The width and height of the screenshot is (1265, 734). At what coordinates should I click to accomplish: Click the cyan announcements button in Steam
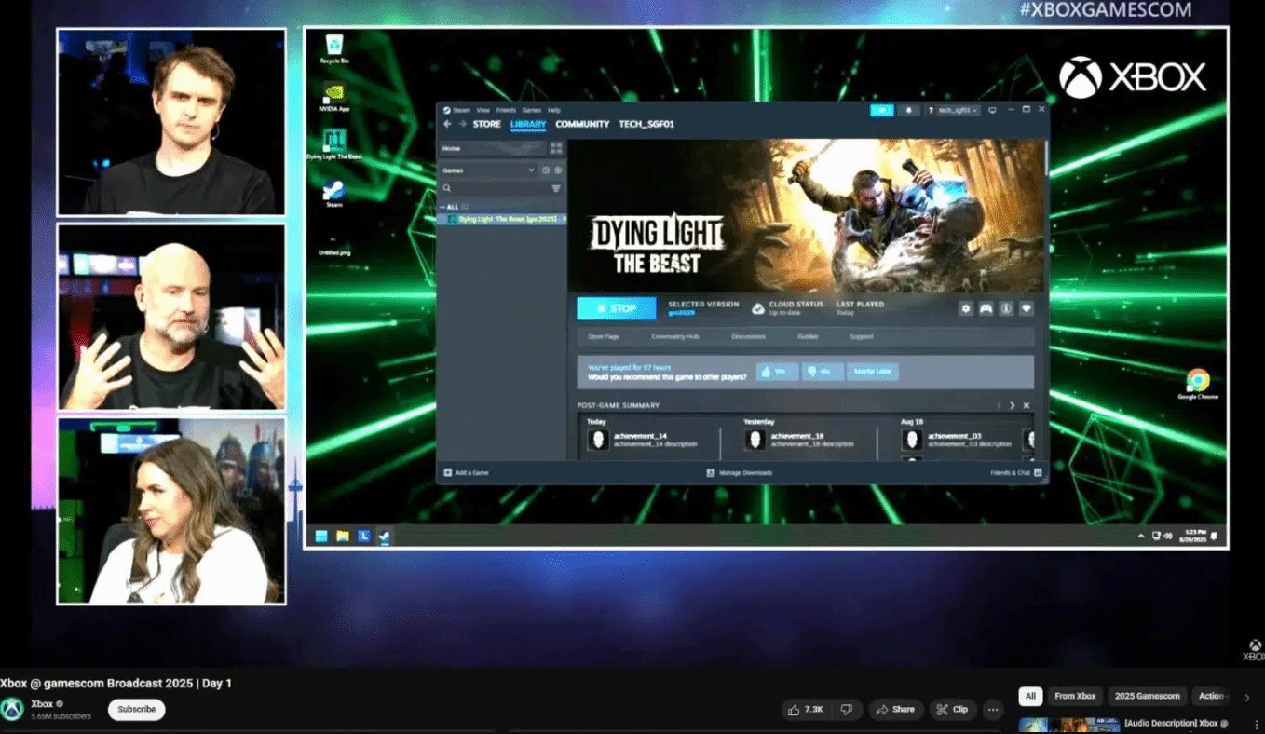[x=882, y=110]
